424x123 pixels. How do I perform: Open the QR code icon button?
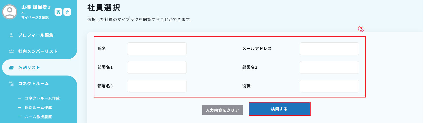click(x=58, y=12)
